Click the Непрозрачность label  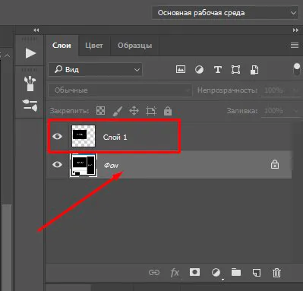pyautogui.click(x=227, y=90)
